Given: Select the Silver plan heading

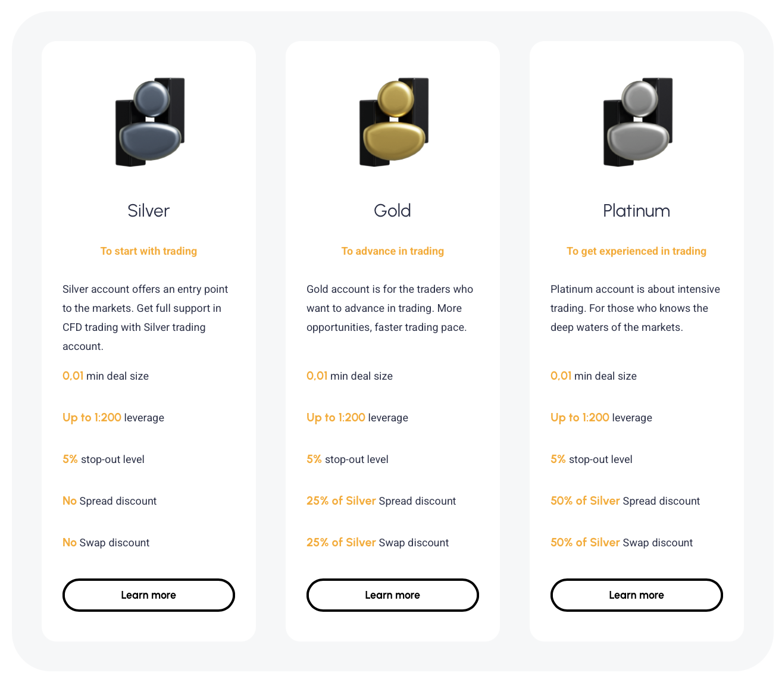Looking at the screenshot, I should pos(149,211).
